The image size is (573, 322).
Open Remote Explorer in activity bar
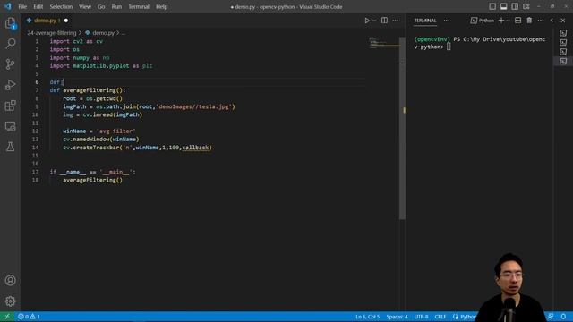(10, 126)
